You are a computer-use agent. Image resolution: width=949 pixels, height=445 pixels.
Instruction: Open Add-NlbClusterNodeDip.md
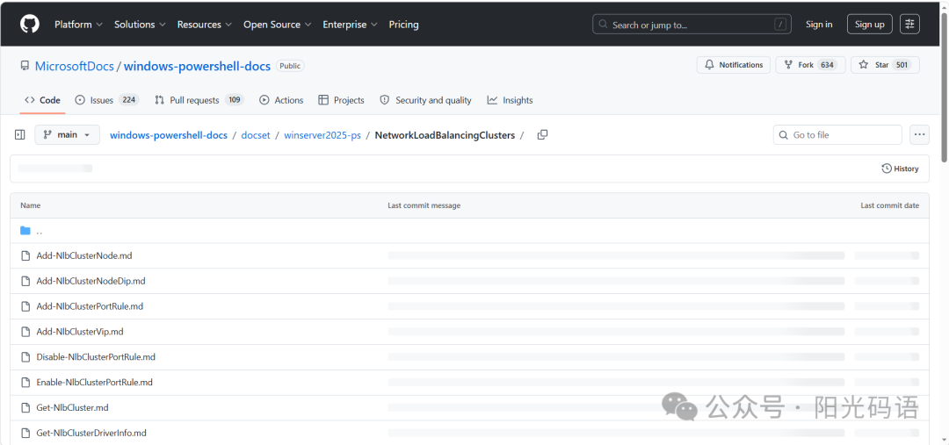tap(91, 281)
